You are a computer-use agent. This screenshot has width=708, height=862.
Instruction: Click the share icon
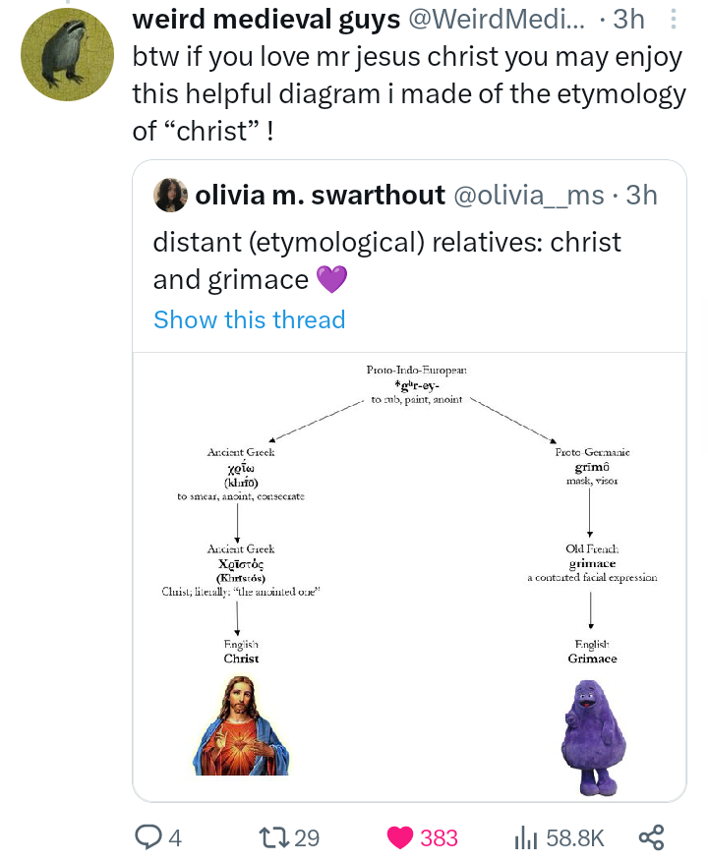(x=651, y=837)
